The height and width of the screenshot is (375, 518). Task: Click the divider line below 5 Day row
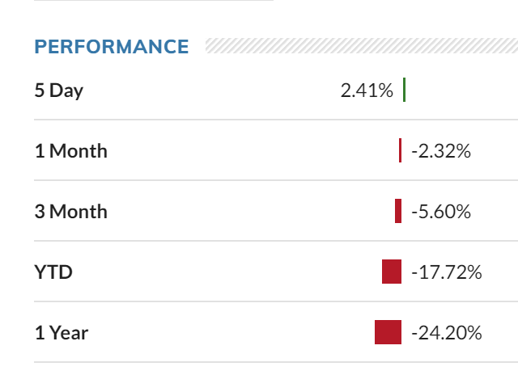(x=276, y=120)
